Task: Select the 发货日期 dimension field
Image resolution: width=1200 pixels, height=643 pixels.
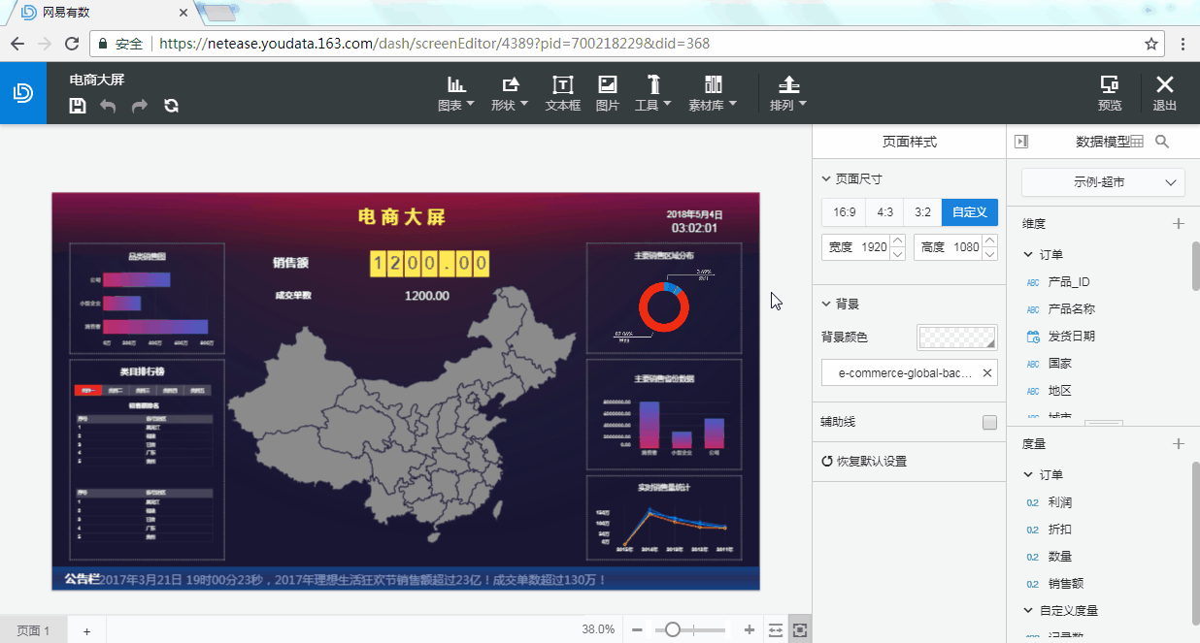Action: click(1072, 337)
